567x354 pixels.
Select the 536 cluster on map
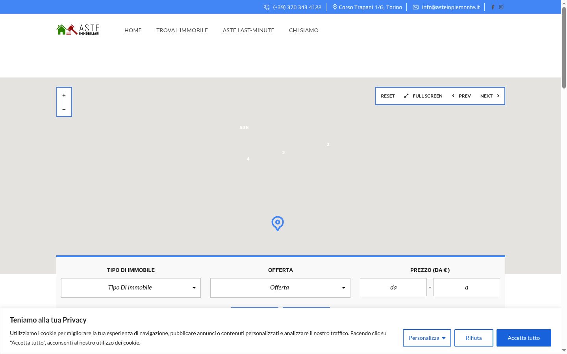click(244, 127)
